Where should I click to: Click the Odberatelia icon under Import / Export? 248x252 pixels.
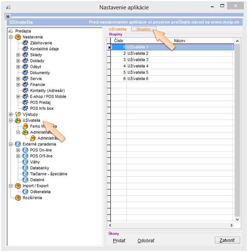(x=25, y=192)
